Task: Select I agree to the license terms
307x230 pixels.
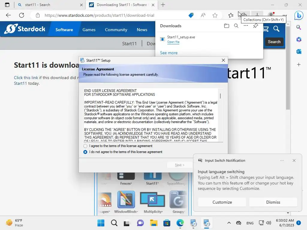Action: [85, 146]
